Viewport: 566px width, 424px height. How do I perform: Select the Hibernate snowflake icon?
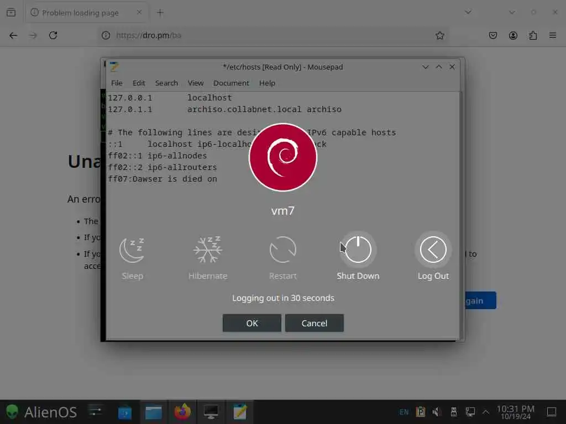(x=208, y=250)
